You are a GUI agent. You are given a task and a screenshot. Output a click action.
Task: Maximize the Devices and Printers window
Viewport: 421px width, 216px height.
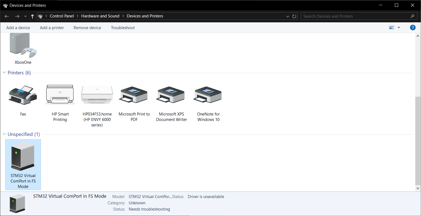[x=396, y=5]
